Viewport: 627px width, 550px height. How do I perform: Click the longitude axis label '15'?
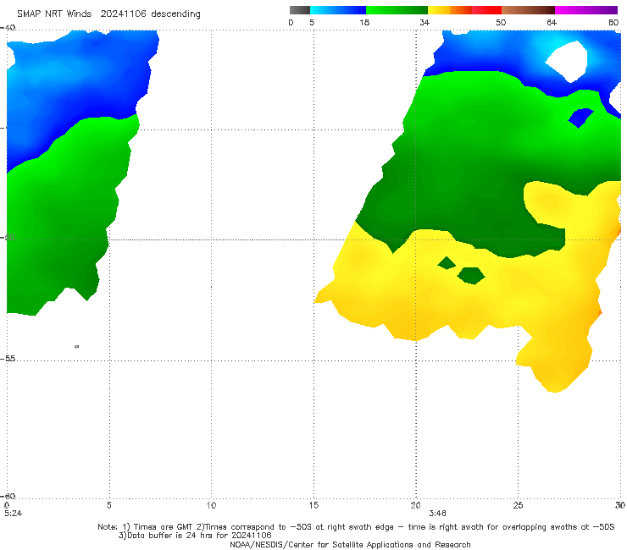point(313,505)
